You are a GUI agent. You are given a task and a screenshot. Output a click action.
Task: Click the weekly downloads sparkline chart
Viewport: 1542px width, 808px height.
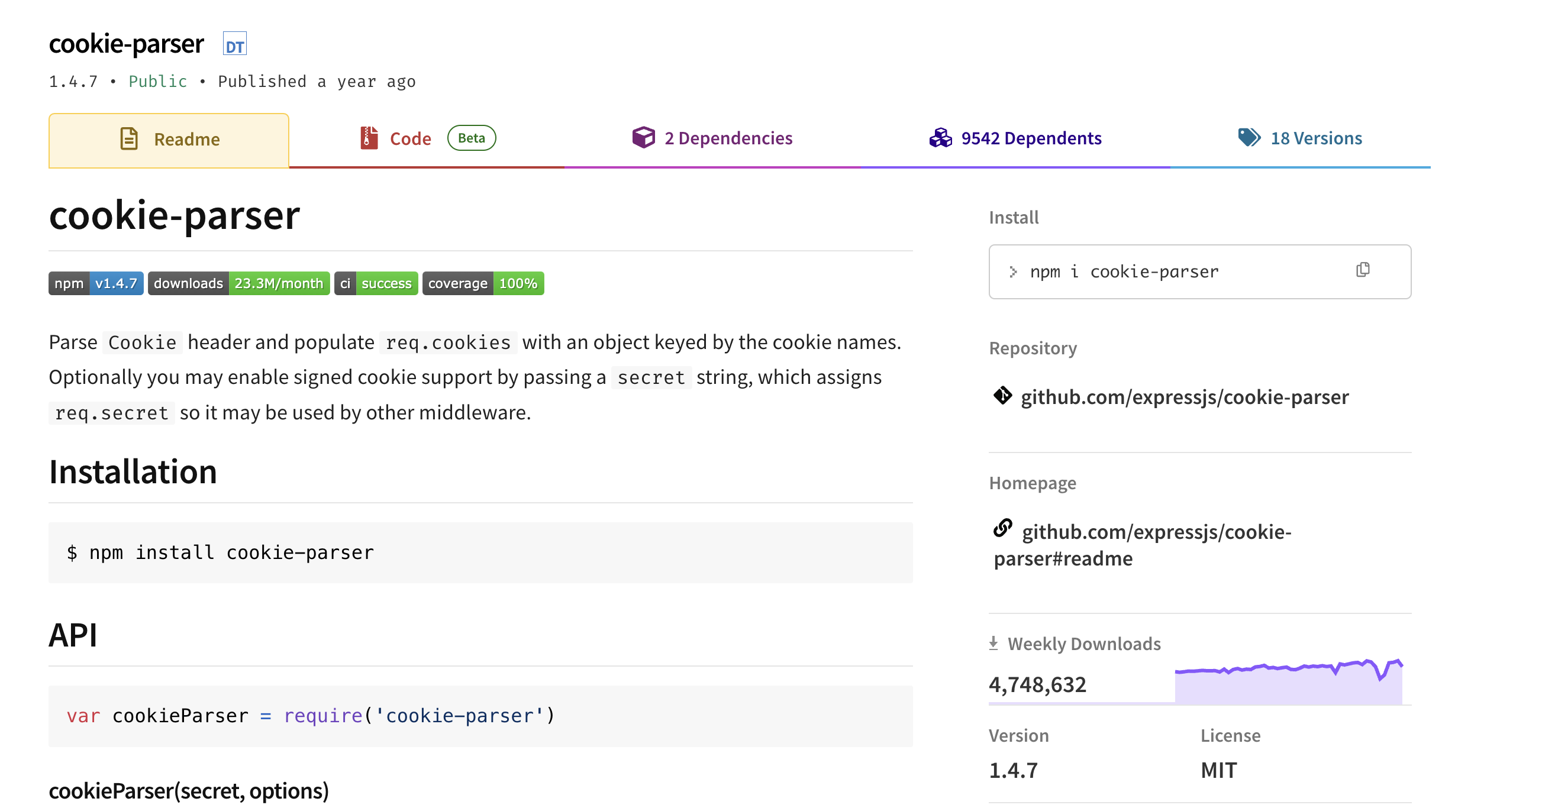click(1288, 683)
